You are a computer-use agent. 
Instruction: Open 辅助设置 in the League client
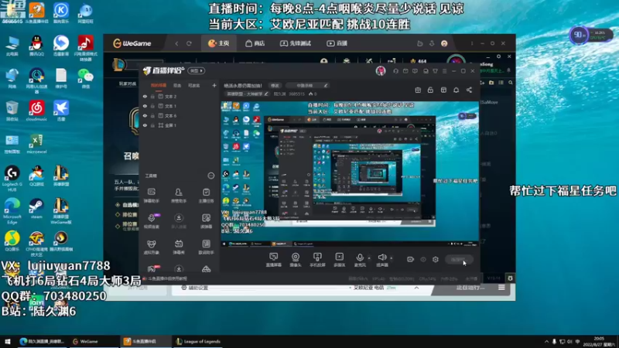point(194,288)
